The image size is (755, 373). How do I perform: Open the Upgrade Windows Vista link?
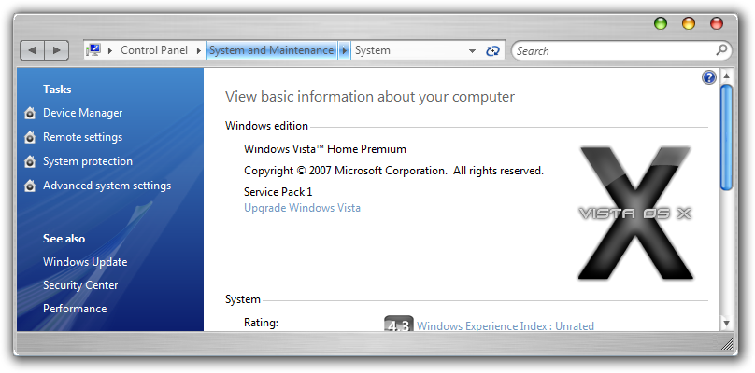[302, 208]
